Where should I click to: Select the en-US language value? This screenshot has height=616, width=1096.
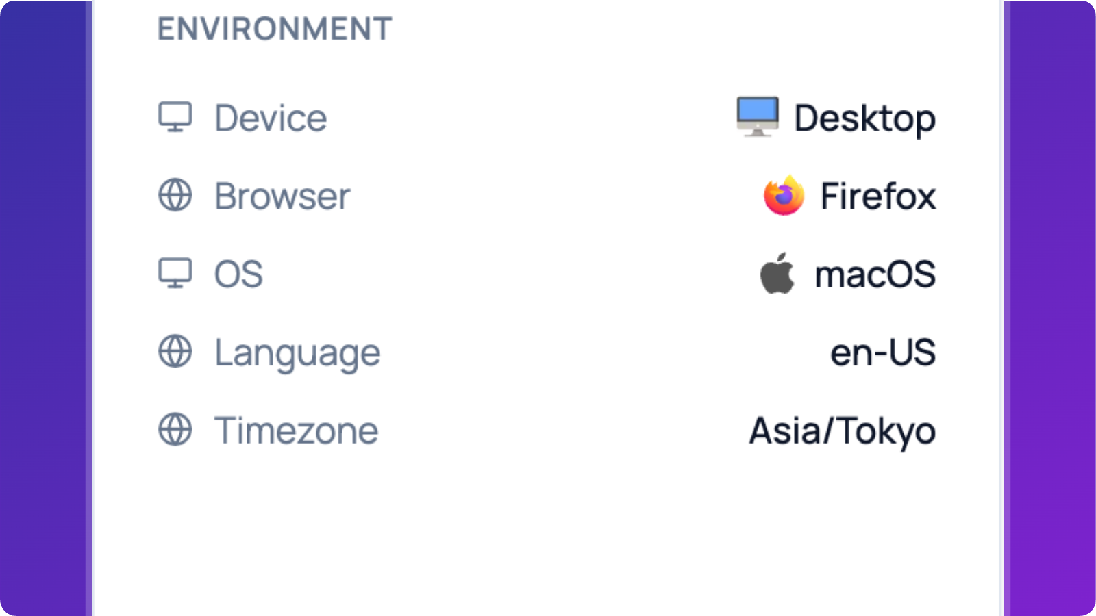pos(882,352)
